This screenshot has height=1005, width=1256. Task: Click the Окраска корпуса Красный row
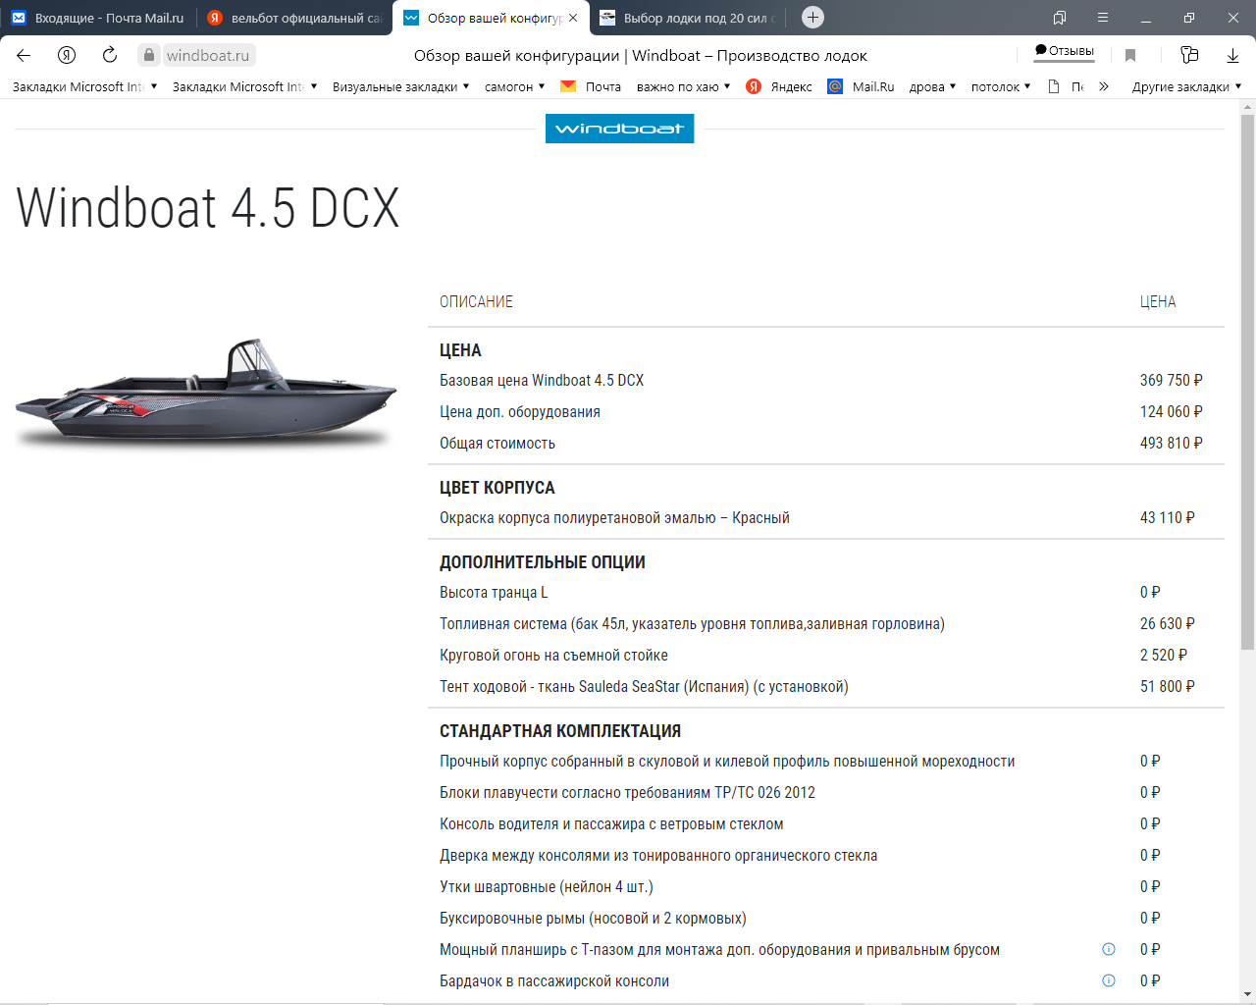[826, 517]
